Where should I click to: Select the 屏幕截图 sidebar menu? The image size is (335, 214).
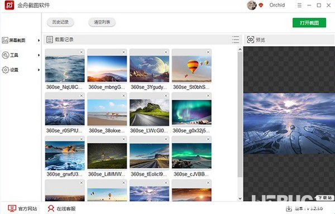tap(21, 40)
